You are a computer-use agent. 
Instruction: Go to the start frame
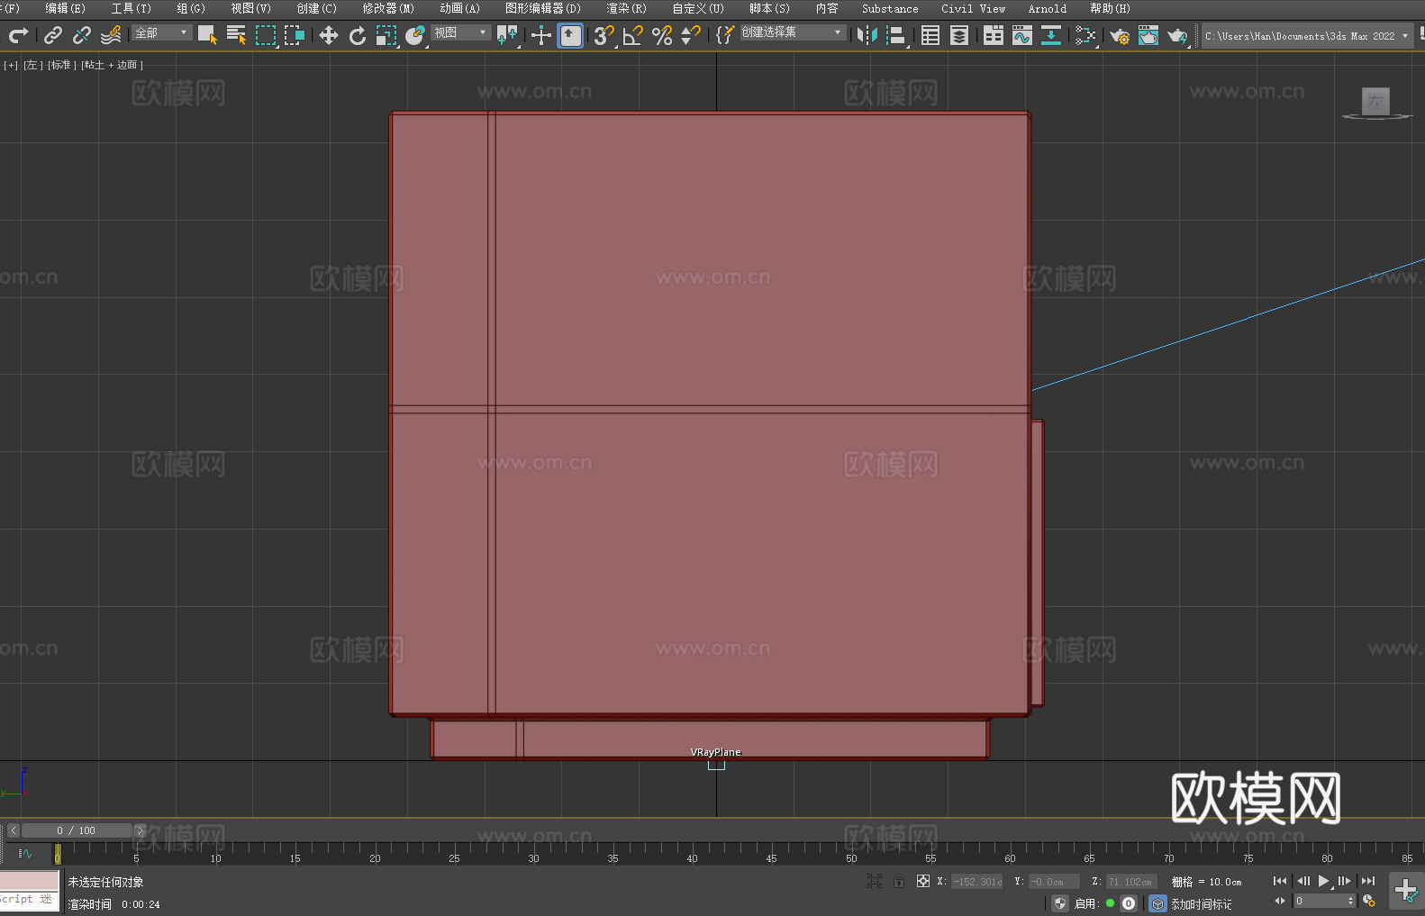1280,881
